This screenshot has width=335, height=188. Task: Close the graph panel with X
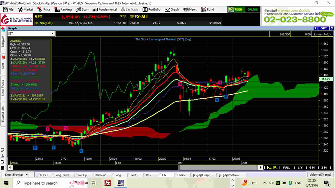pyautogui.click(x=332, y=28)
